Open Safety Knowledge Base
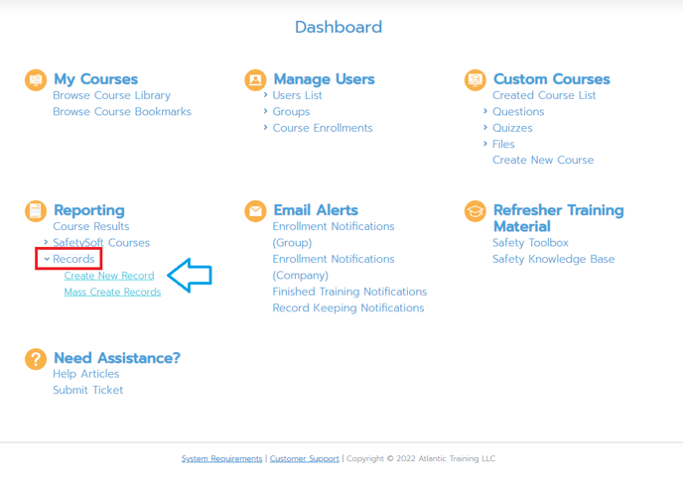683x477 pixels. (554, 259)
